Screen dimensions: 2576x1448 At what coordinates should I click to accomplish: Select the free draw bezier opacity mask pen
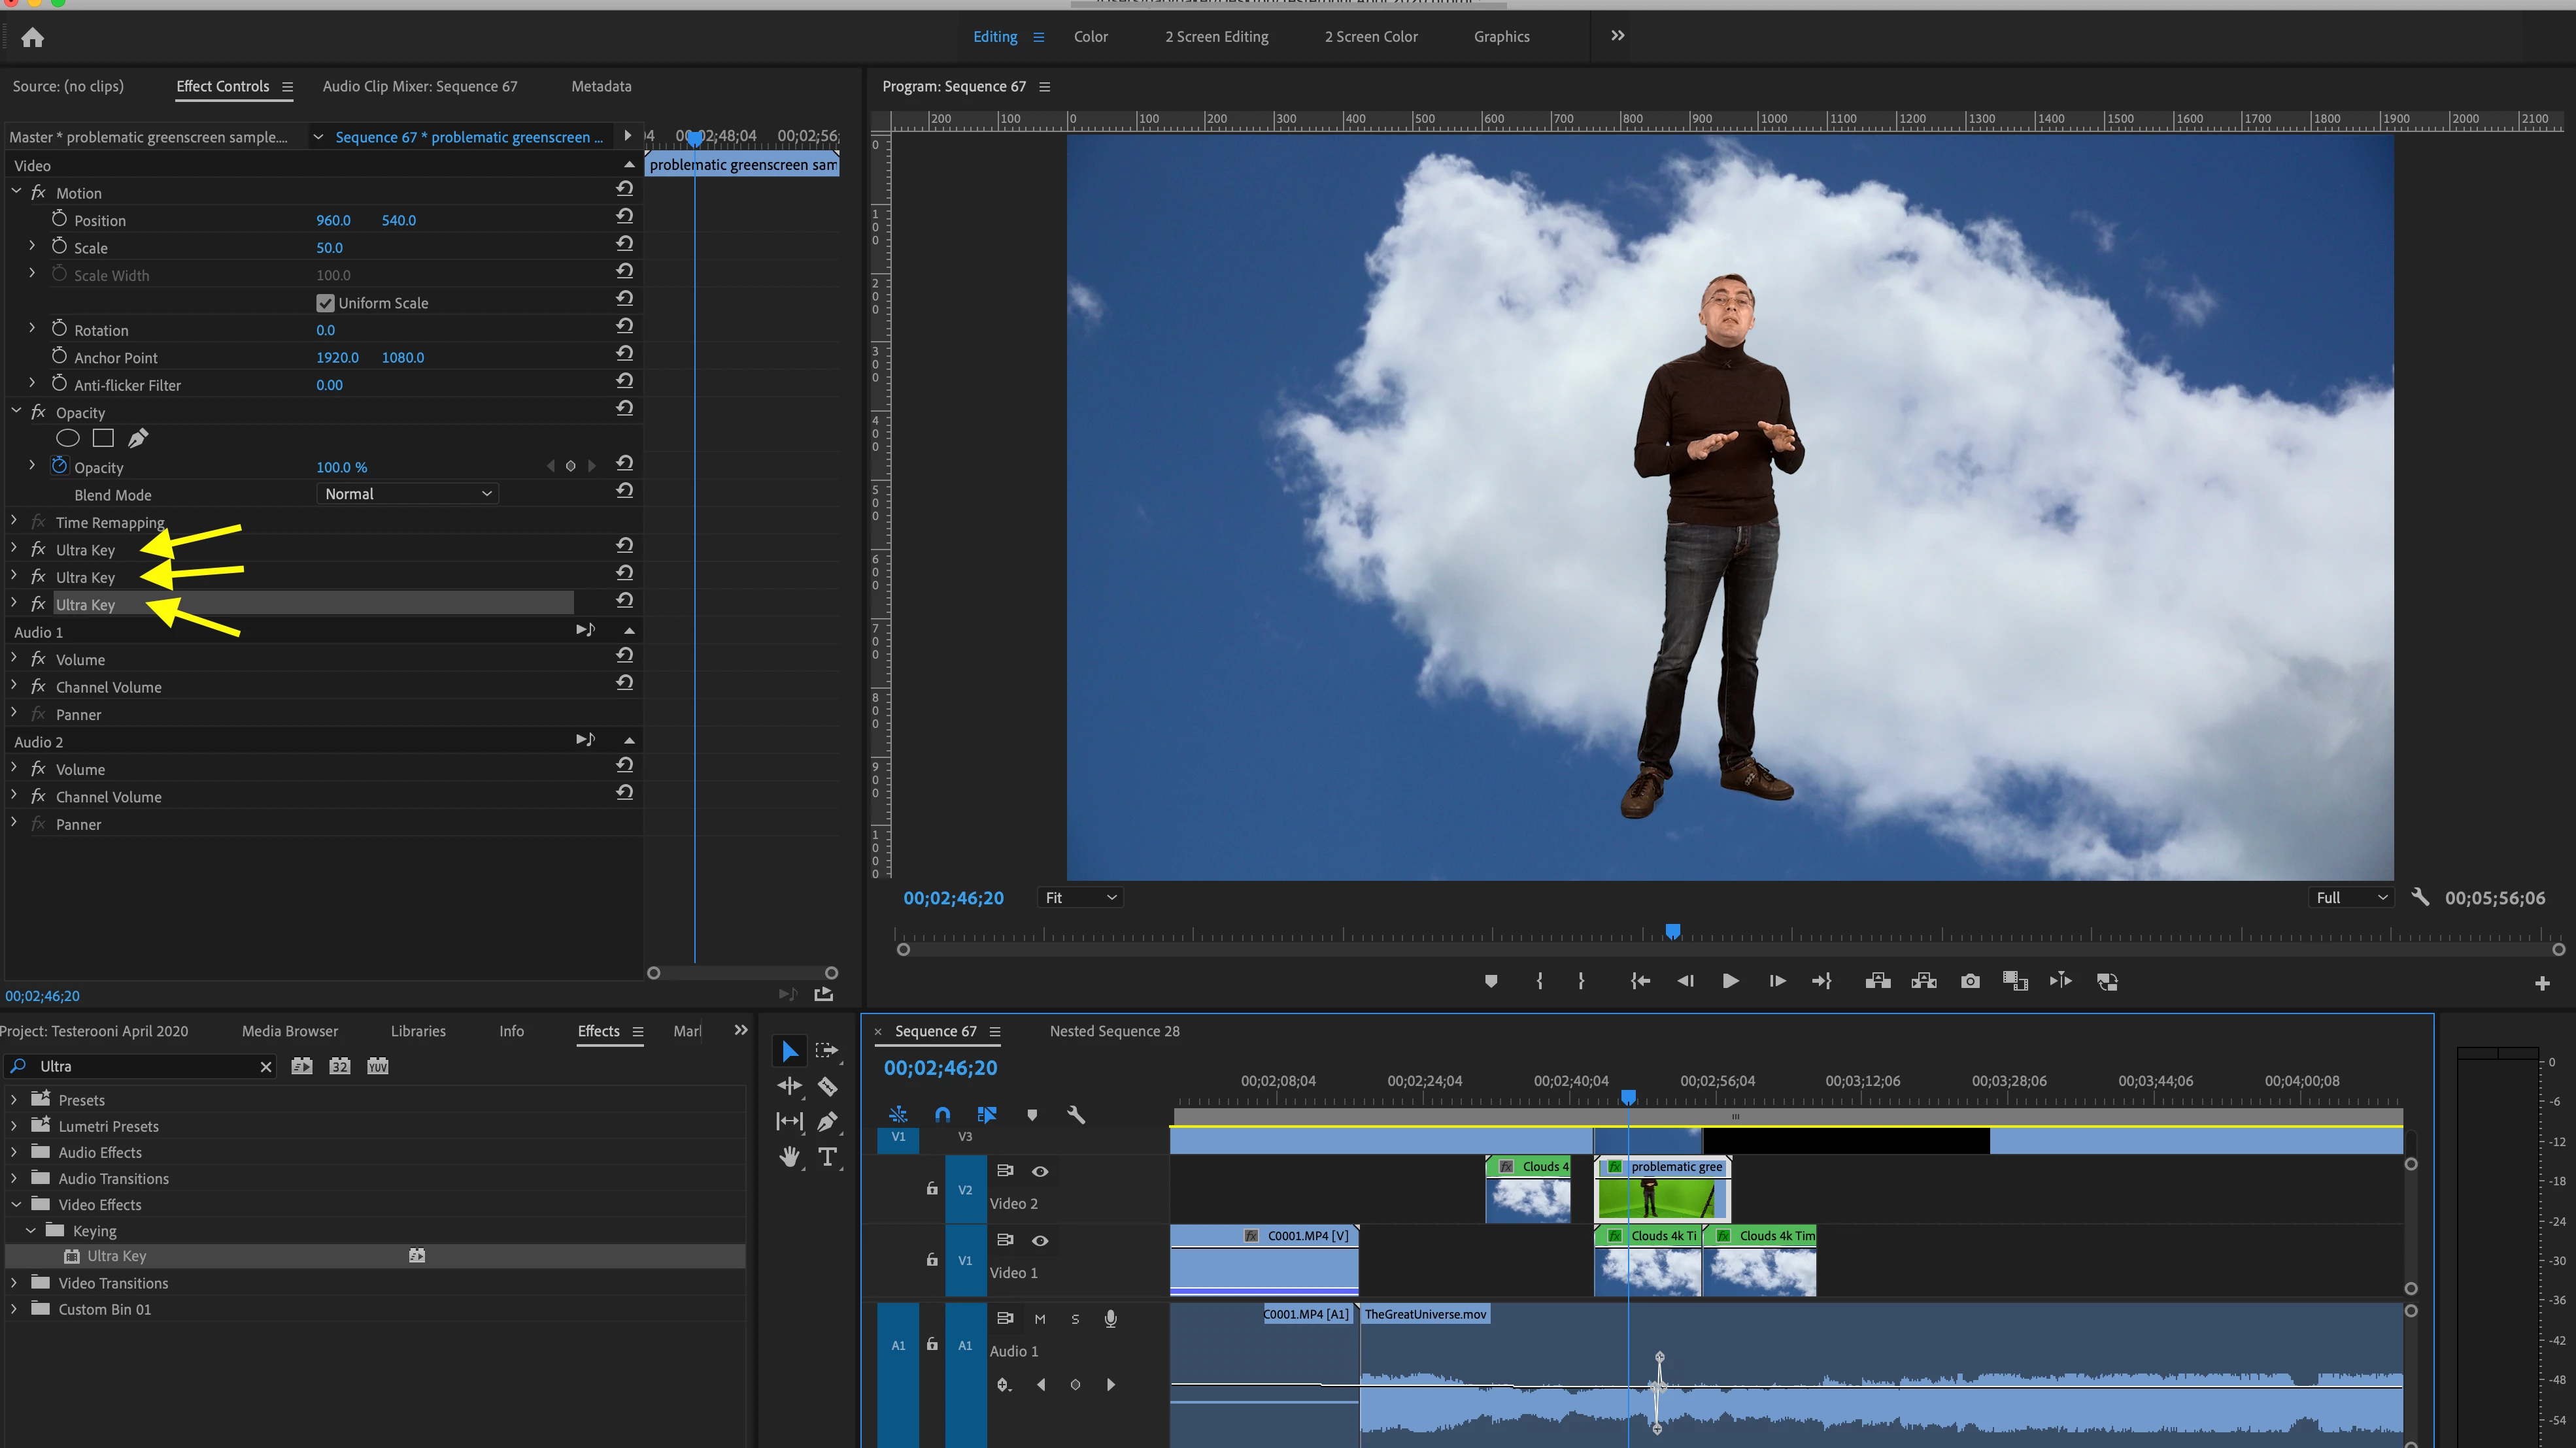(138, 438)
